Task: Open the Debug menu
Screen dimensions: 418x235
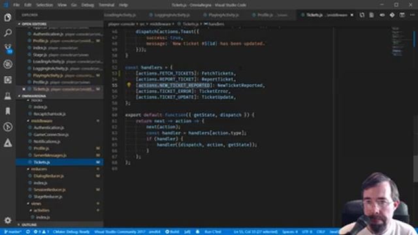Action: tap(88, 5)
